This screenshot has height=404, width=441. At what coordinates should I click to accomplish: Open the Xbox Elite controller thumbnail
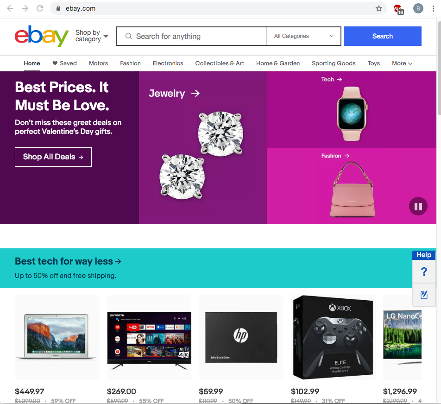(333, 337)
